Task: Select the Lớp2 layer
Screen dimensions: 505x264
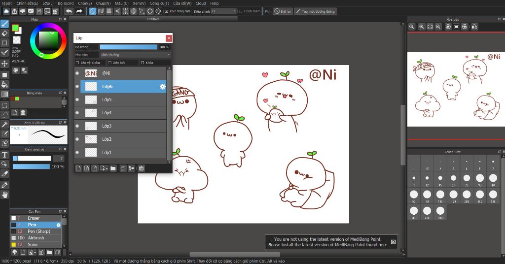Action: click(120, 139)
